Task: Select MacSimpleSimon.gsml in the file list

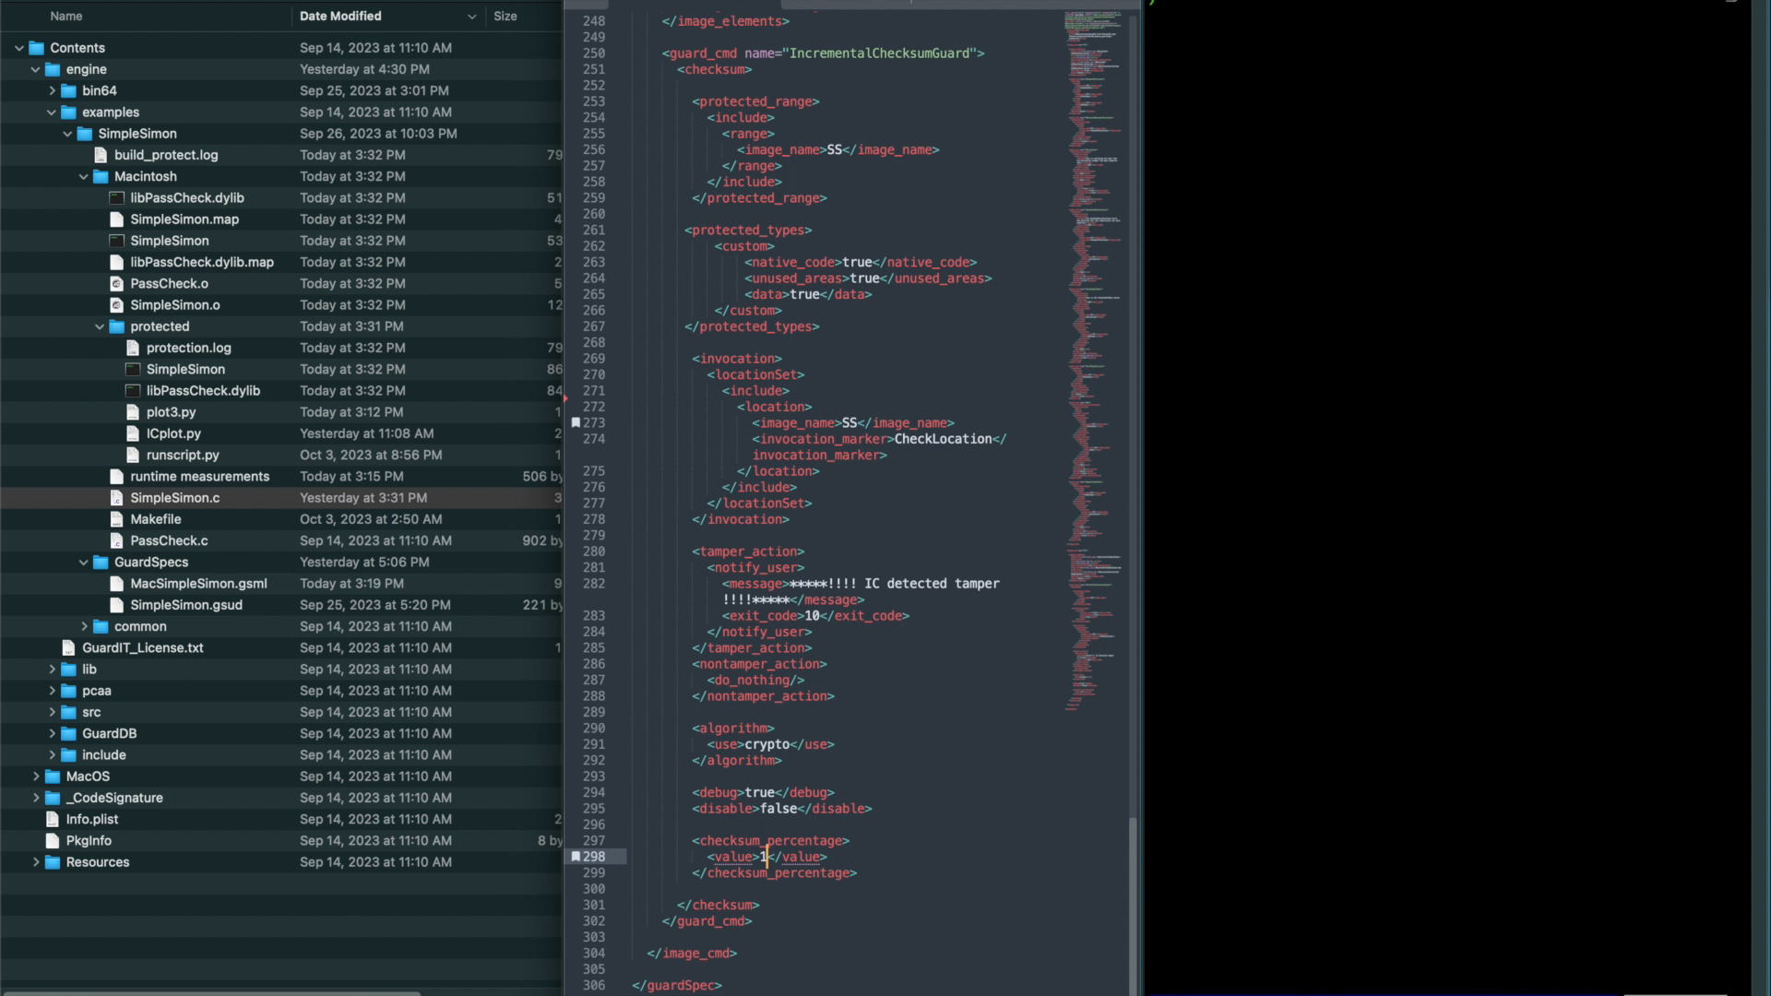Action: tap(198, 583)
